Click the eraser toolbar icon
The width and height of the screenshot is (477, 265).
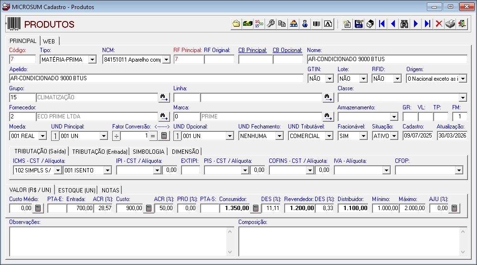370,24
